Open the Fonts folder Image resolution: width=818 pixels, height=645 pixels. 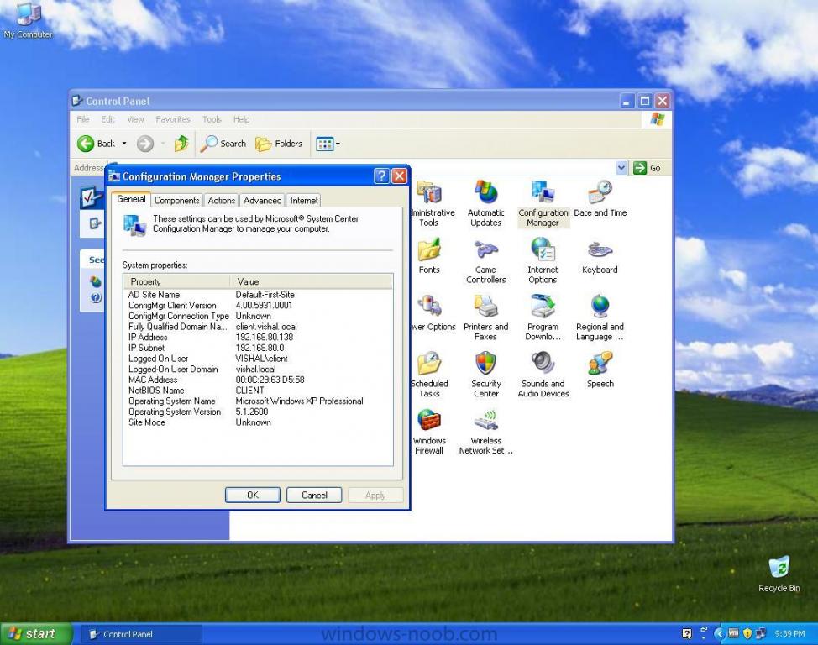tap(429, 255)
